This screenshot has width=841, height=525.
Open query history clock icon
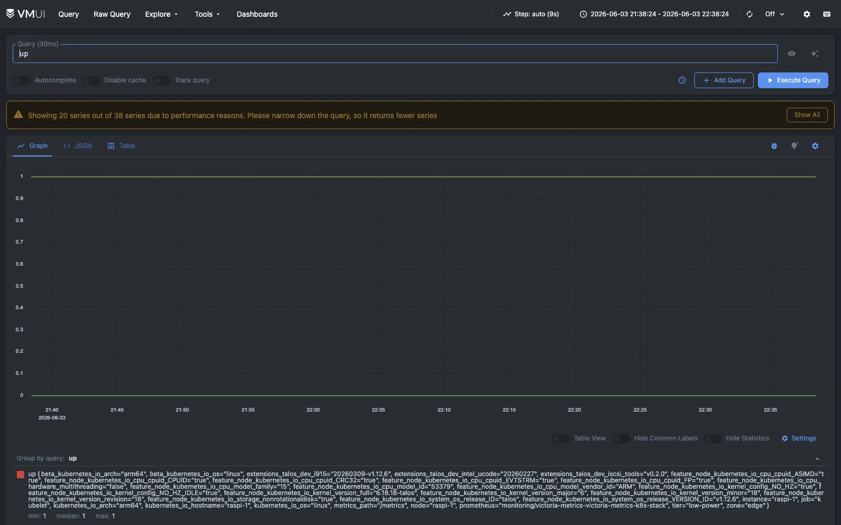coord(682,80)
